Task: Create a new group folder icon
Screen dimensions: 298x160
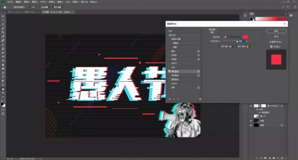Action: (273, 158)
